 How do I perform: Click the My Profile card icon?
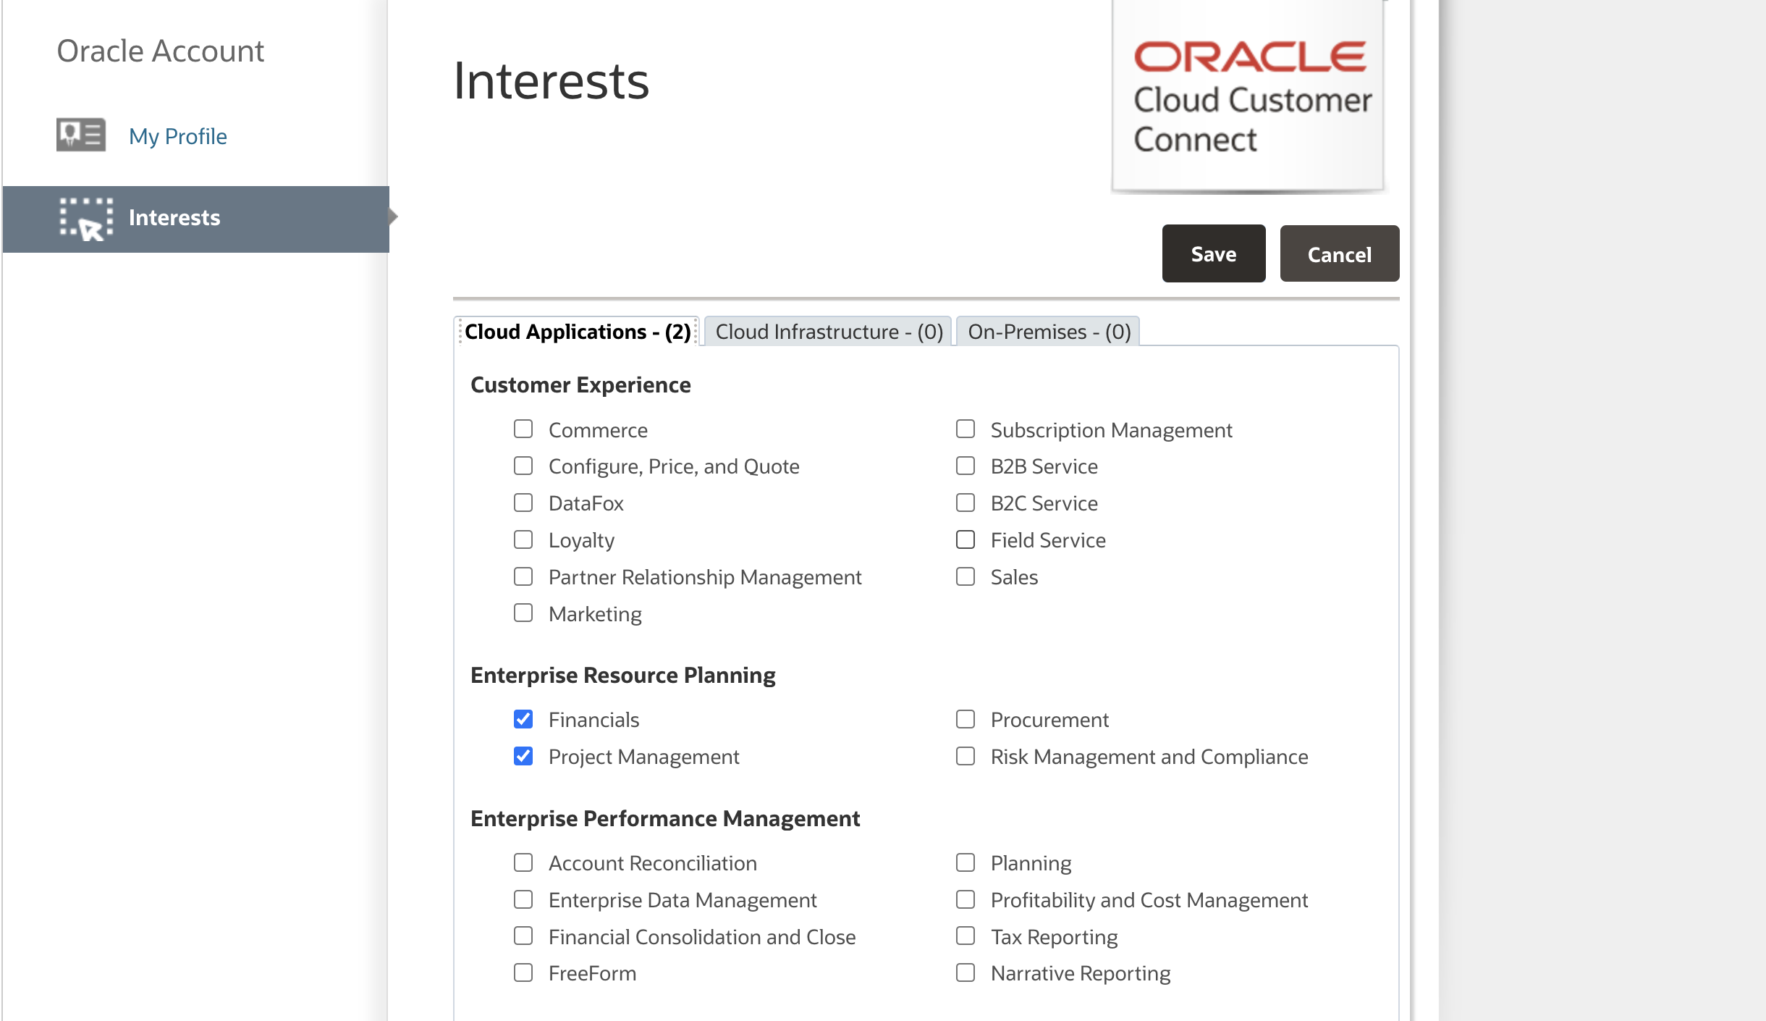[x=81, y=135]
